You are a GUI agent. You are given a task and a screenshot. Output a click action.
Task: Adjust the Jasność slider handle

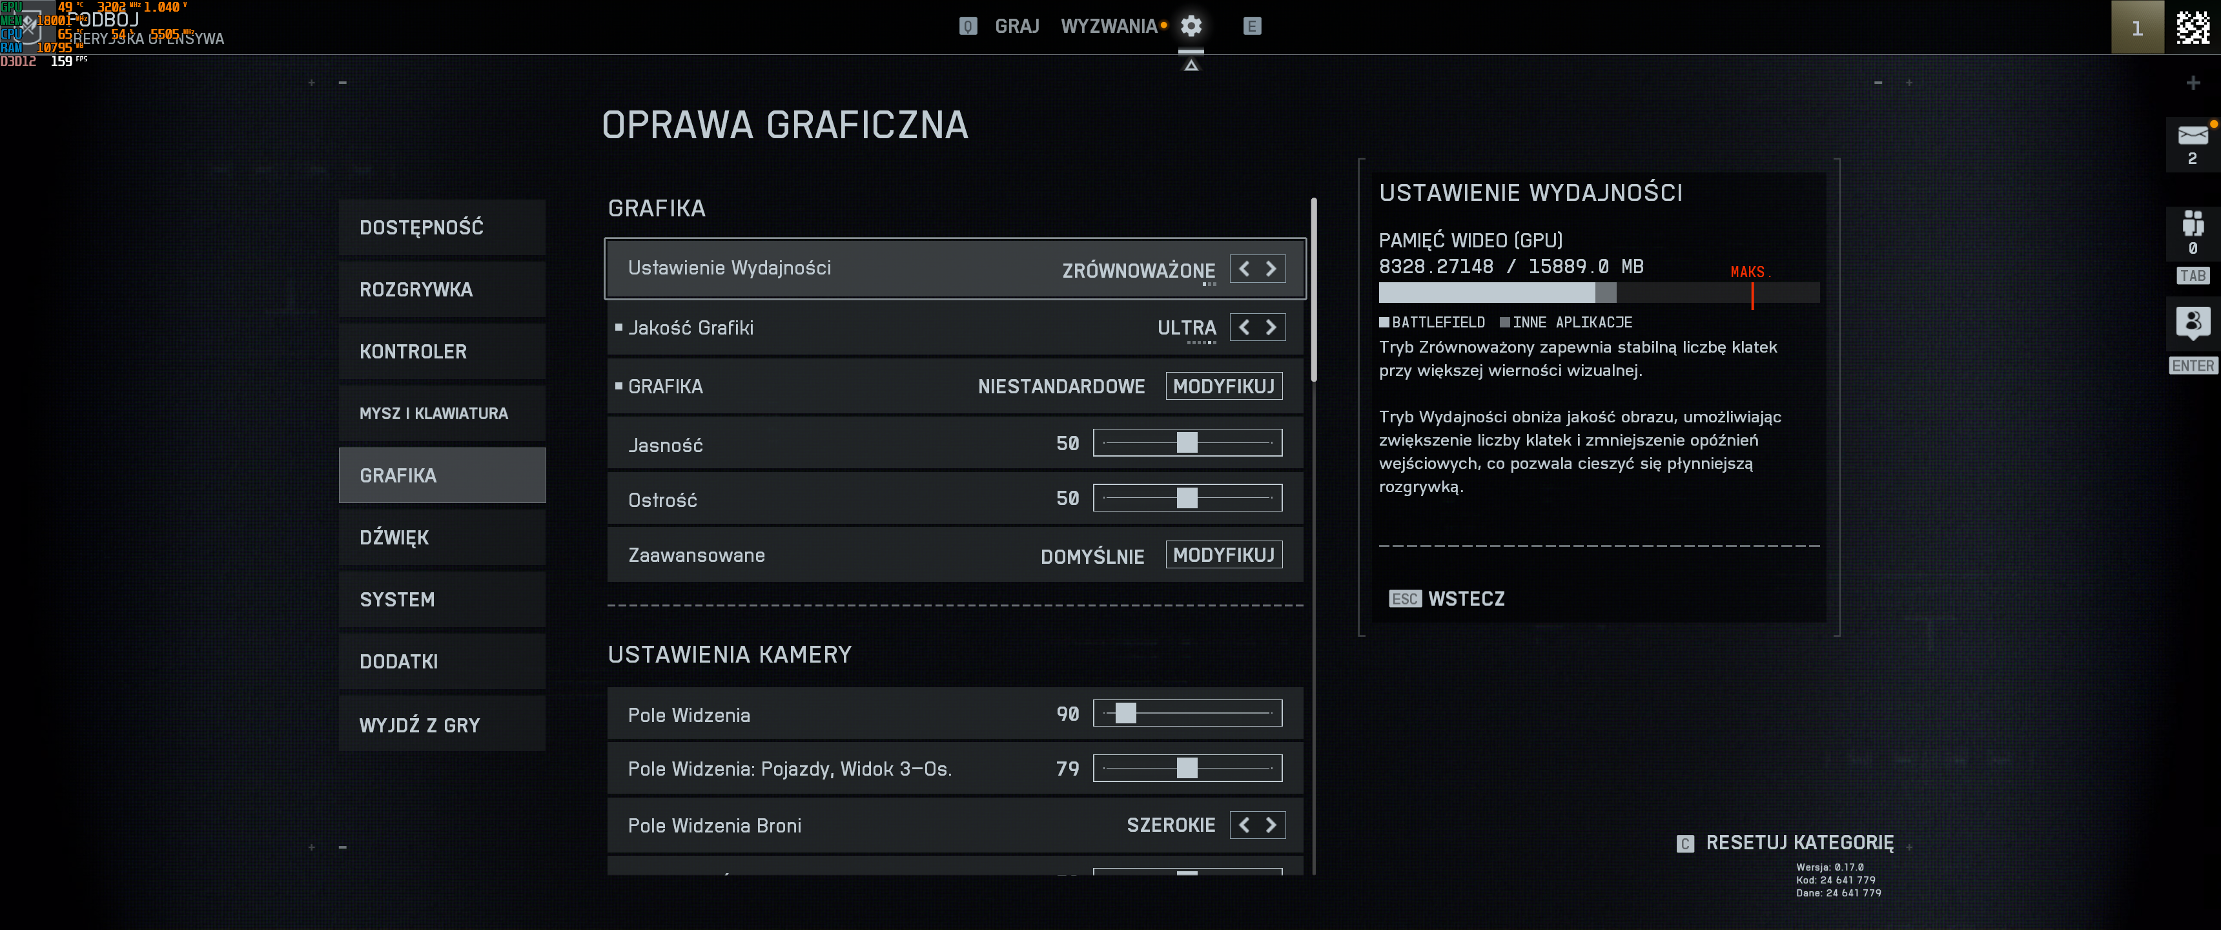point(1187,442)
